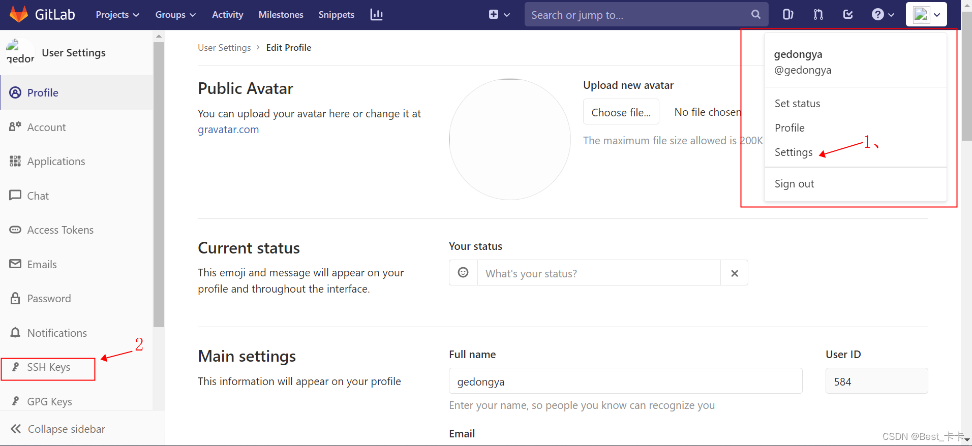Click the large public avatar circle
The width and height of the screenshot is (972, 446).
tap(510, 139)
